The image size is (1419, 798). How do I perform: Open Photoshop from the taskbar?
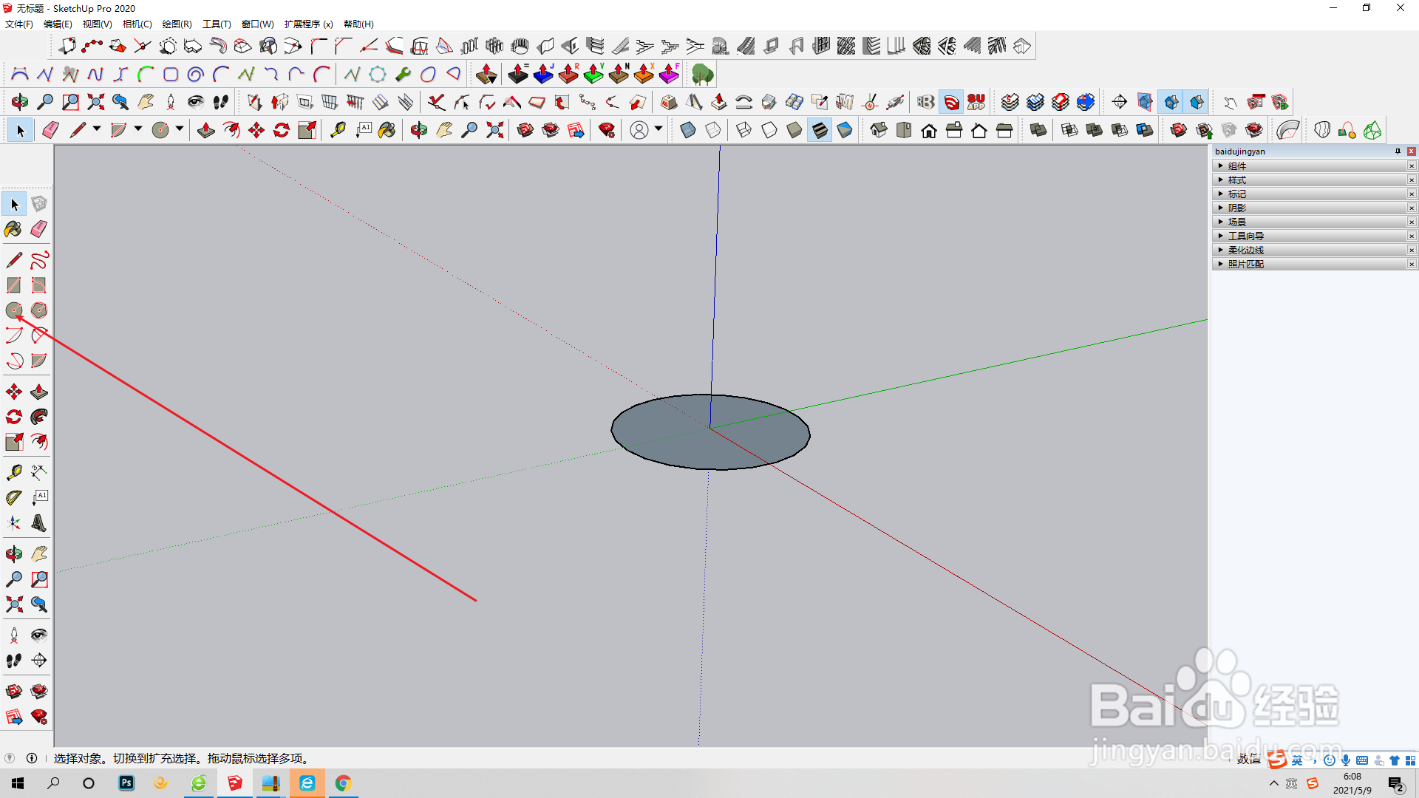126,783
